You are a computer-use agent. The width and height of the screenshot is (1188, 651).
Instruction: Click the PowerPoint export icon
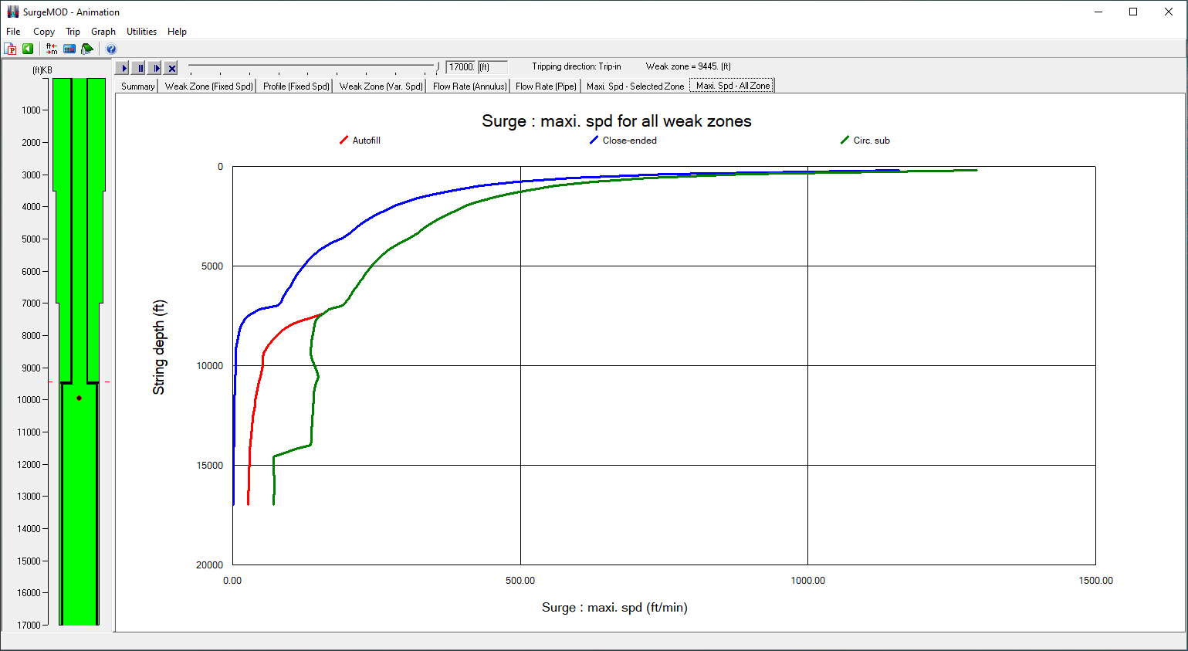(x=11, y=49)
